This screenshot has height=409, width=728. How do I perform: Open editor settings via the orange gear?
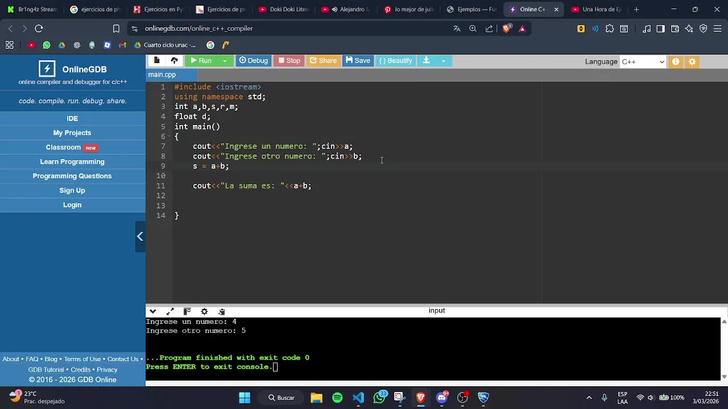point(692,61)
